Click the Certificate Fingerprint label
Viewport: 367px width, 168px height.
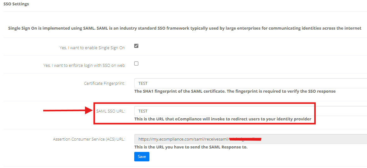coord(105,84)
